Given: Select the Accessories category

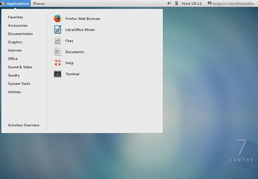Looking at the screenshot, I should [x=18, y=25].
